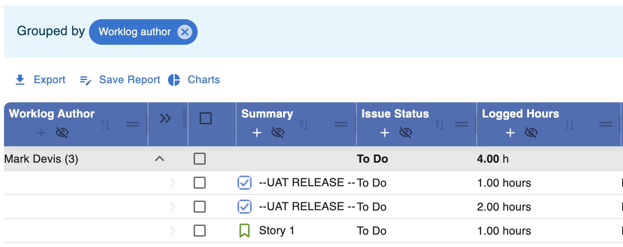Click the double chevron expand-all icon
The width and height of the screenshot is (623, 247).
point(166,118)
